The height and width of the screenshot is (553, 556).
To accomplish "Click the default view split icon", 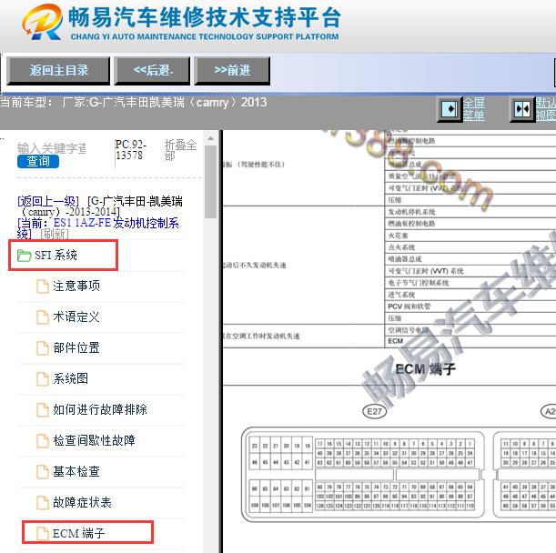I will point(522,109).
